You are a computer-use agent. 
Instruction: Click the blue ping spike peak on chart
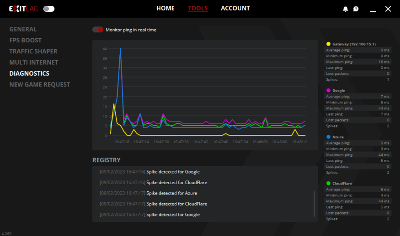click(x=120, y=49)
